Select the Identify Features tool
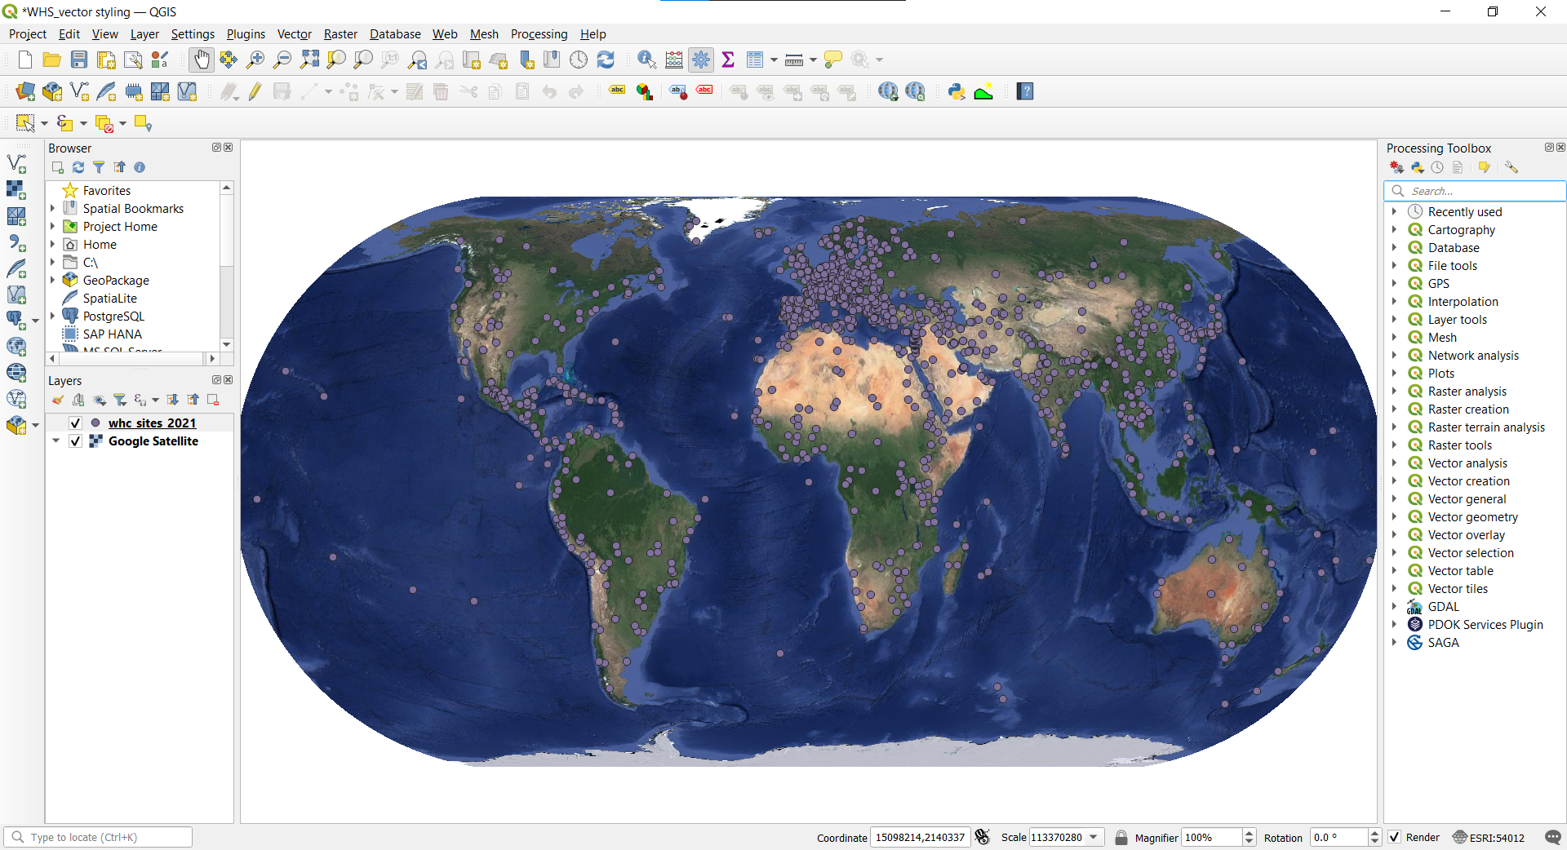 [x=647, y=60]
